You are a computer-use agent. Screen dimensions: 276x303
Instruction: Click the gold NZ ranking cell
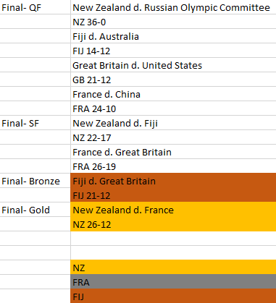click(173, 267)
